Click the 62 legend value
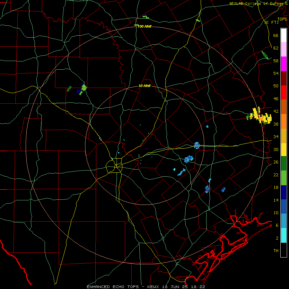Viewport: 289px width, 289px height. (276, 48)
